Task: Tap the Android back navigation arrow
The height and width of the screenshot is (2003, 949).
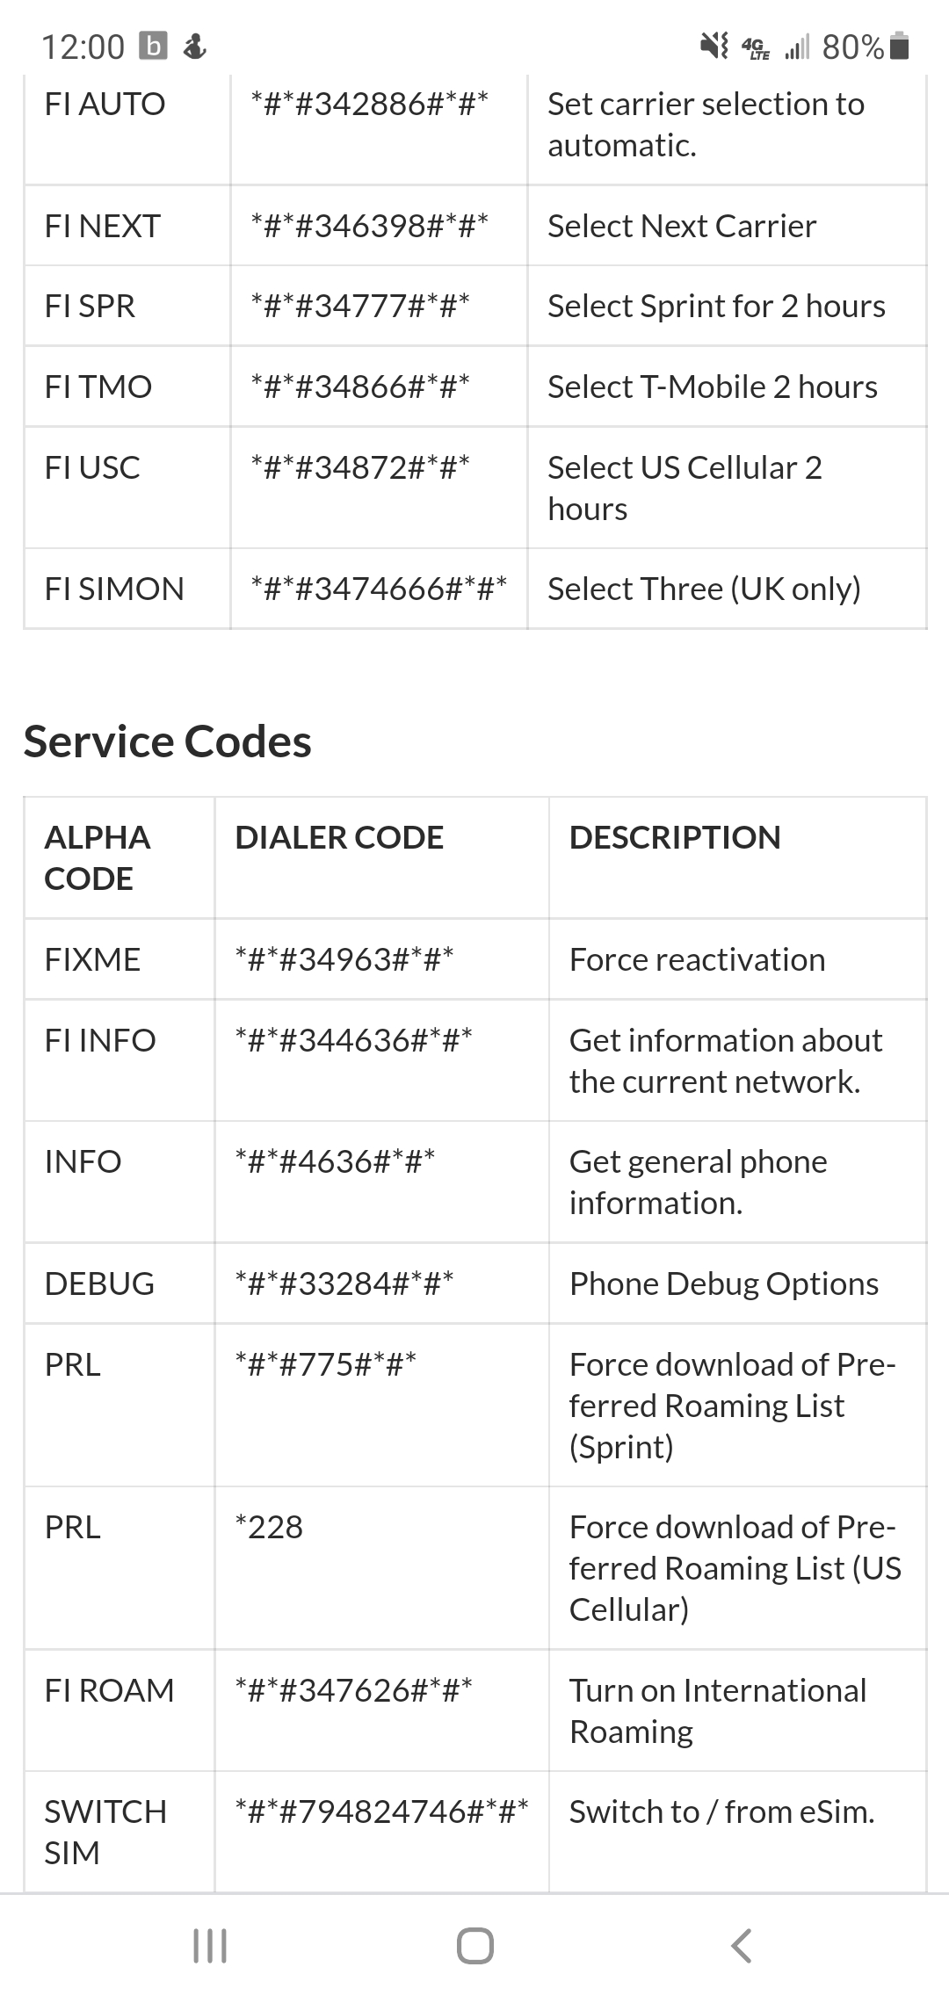Action: click(x=741, y=1945)
